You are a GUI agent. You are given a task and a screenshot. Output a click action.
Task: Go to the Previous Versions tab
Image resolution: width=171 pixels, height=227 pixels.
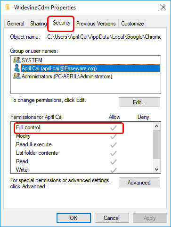[96, 24]
